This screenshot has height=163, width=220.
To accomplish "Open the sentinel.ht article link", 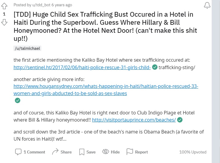I will tap(82, 67).
